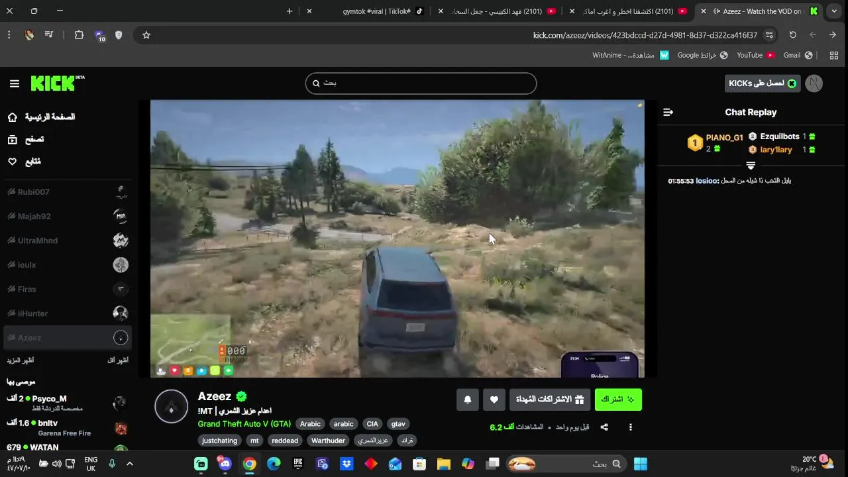
Task: Click lary'llary in leaderboard
Action: (776, 150)
